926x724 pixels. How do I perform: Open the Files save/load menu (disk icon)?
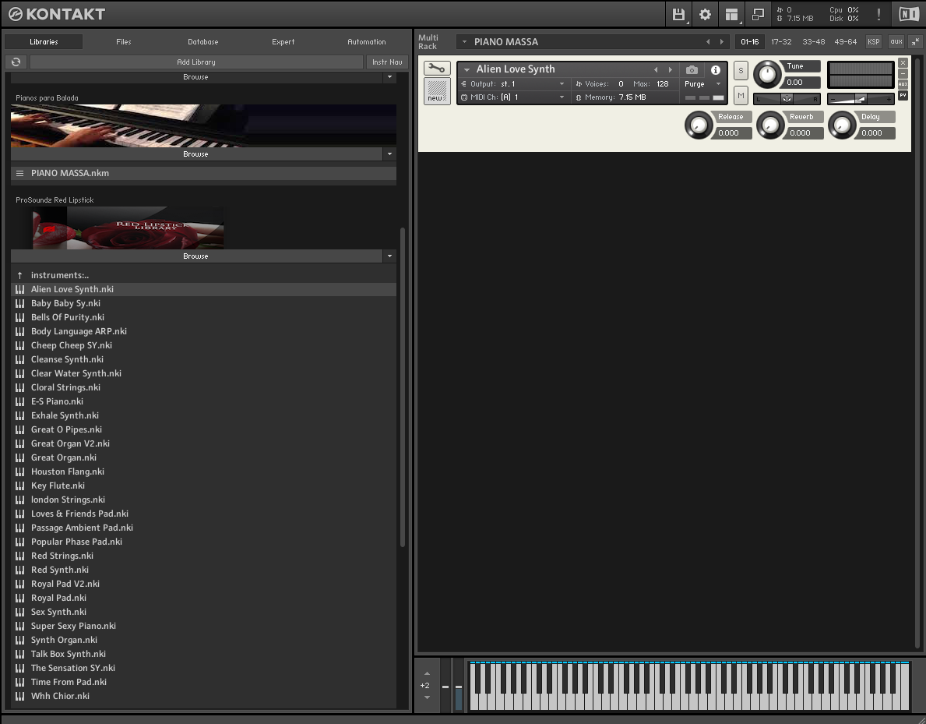[678, 14]
